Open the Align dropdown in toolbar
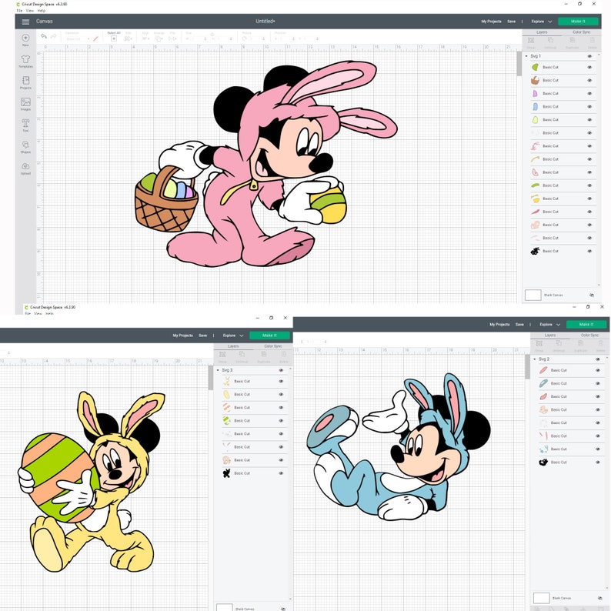The image size is (611, 611). [x=145, y=38]
